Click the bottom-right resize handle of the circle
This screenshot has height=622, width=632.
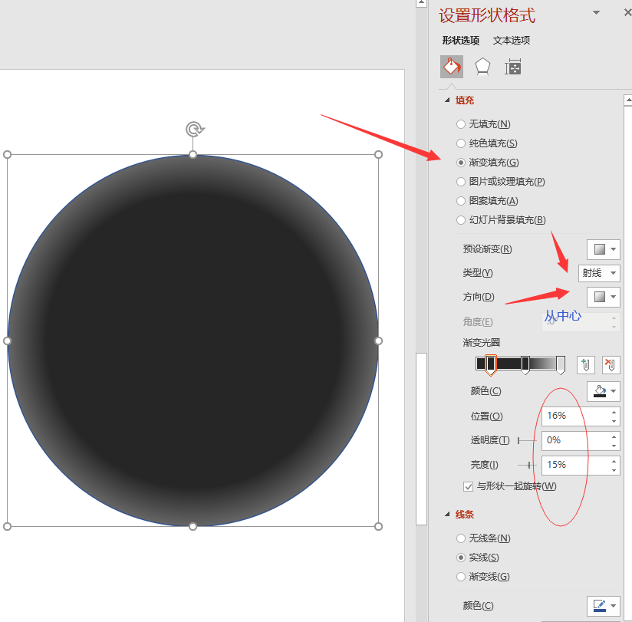378,526
